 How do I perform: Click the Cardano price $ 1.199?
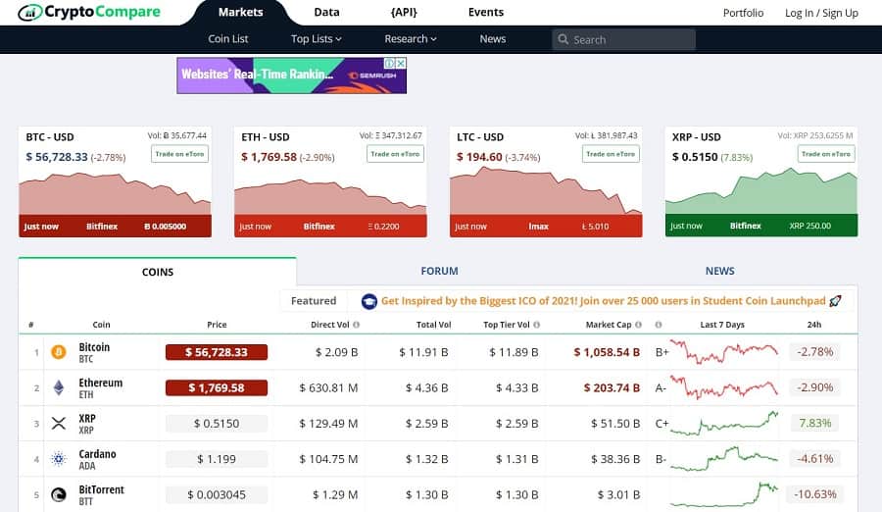[217, 459]
